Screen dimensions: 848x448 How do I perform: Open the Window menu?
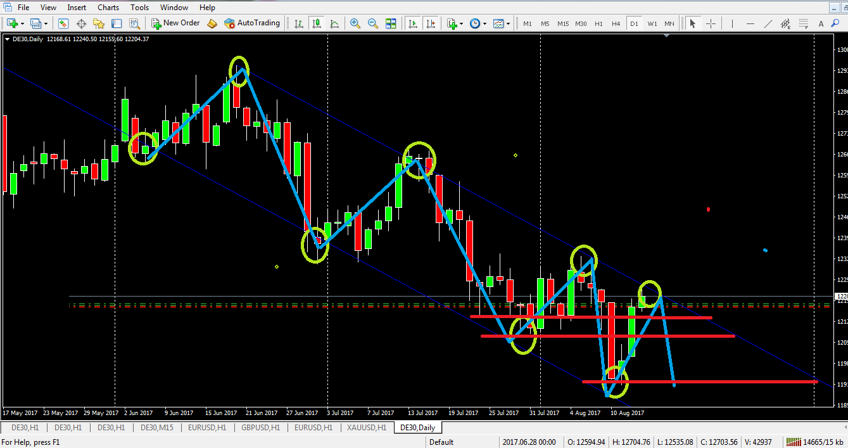[x=174, y=8]
